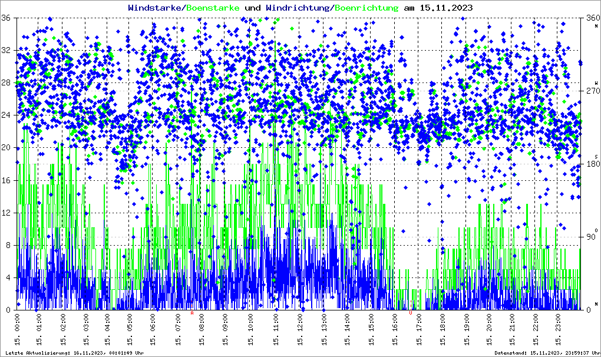This screenshot has height=357, width=601.
Task: Select the 02:00 time axis label
Action: (63, 329)
